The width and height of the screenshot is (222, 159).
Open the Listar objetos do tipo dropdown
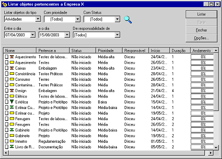coord(38,19)
